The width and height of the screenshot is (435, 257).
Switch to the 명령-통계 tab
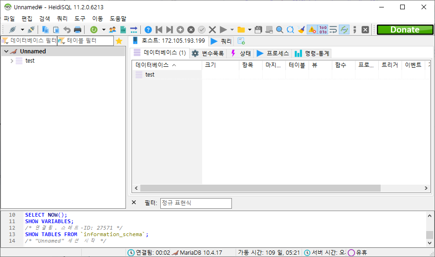coord(312,53)
